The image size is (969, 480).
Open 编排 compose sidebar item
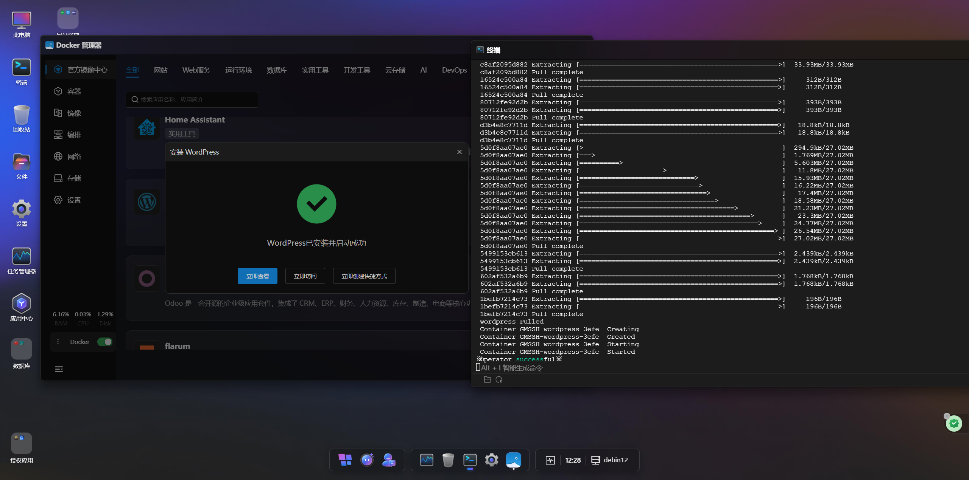[74, 135]
